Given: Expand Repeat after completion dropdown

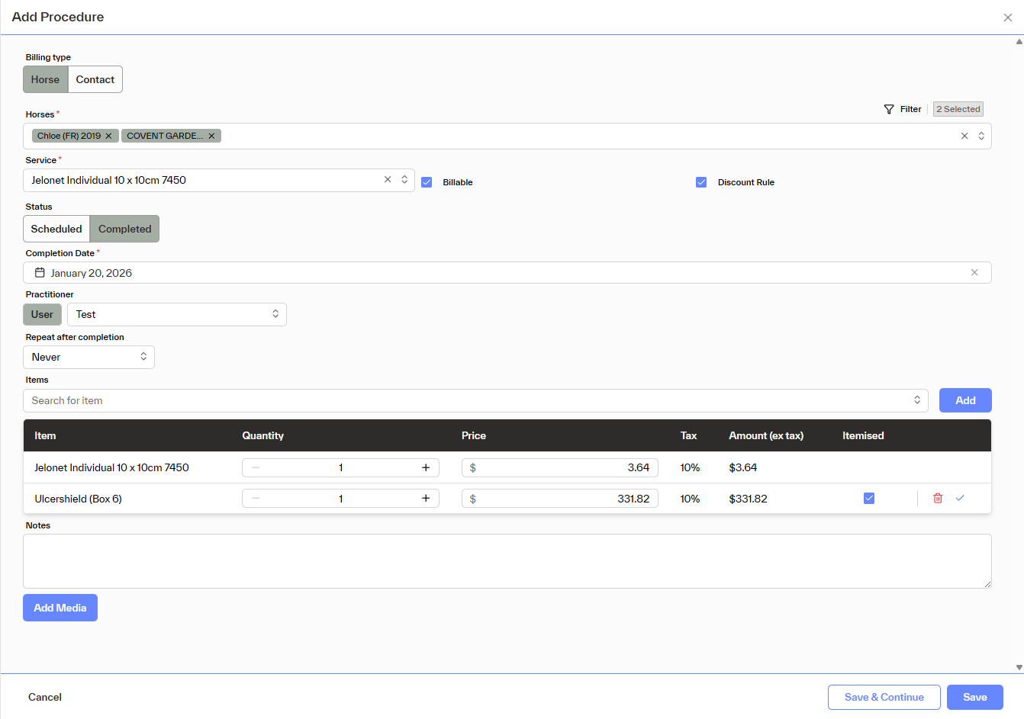Looking at the screenshot, I should [89, 357].
